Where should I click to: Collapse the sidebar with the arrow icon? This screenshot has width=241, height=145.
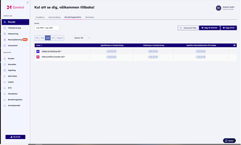coord(28,2)
